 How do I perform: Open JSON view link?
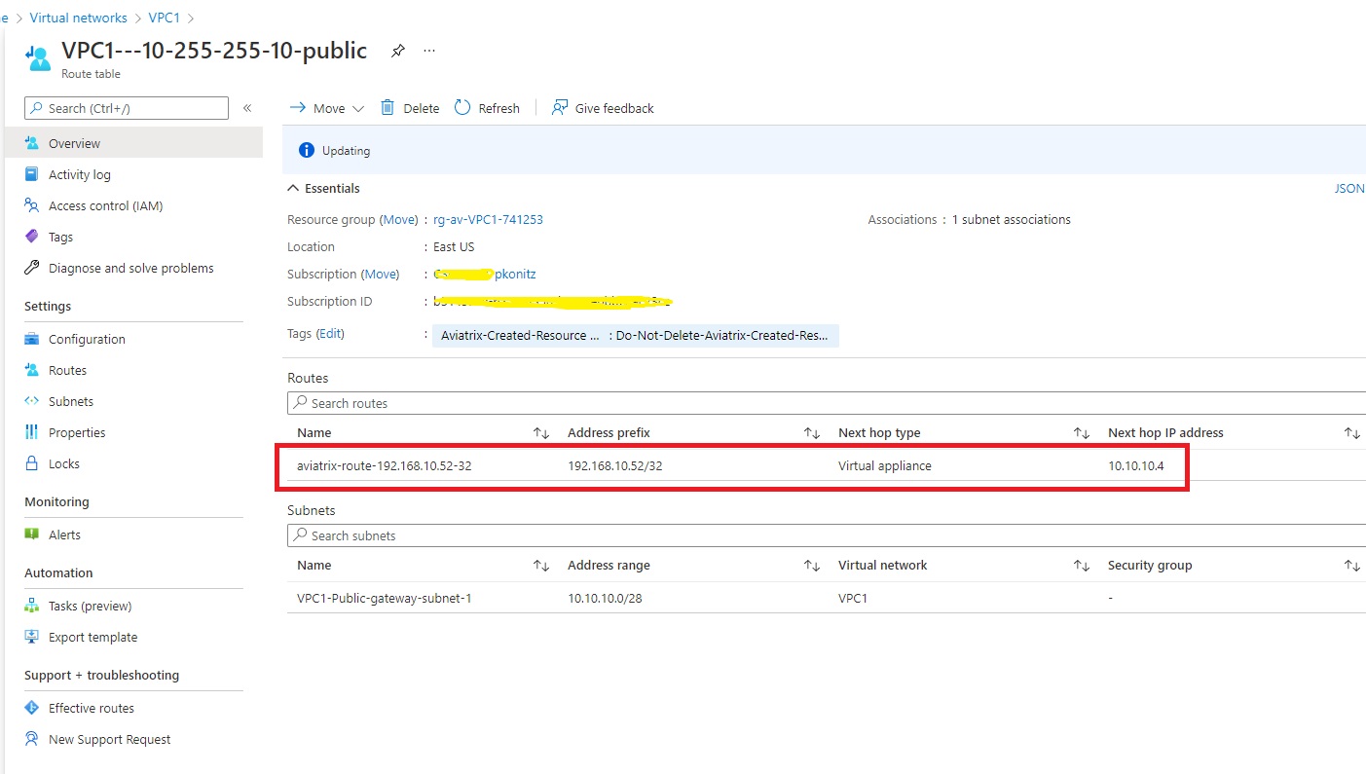(x=1349, y=188)
